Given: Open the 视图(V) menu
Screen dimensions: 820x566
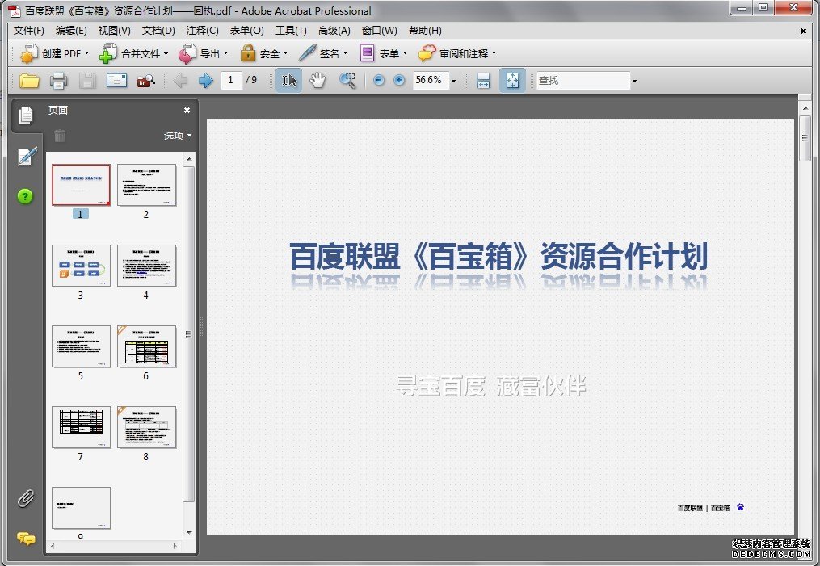Looking at the screenshot, I should [x=115, y=31].
